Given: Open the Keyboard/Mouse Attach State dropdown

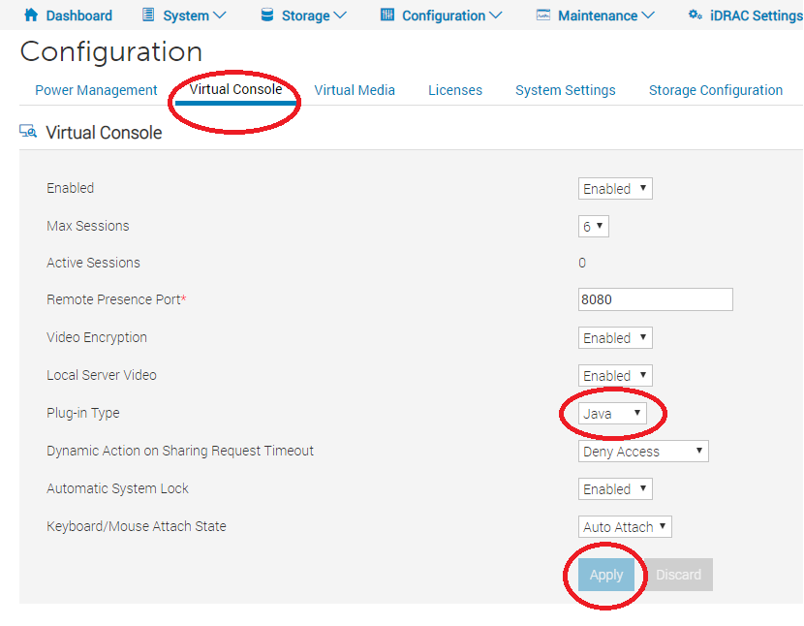Looking at the screenshot, I should (x=625, y=526).
